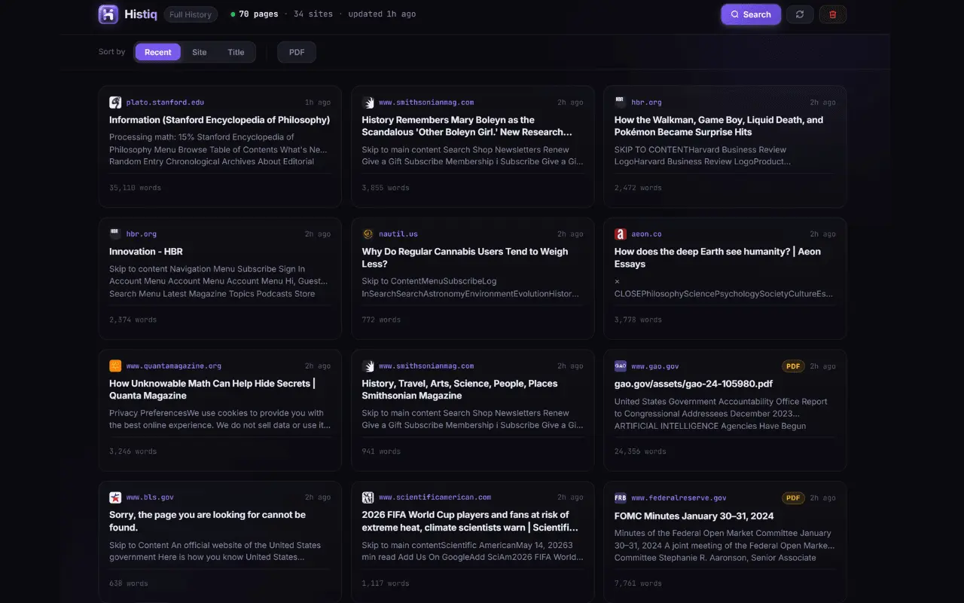Click the refresh history icon
The image size is (964, 603).
pyautogui.click(x=800, y=14)
